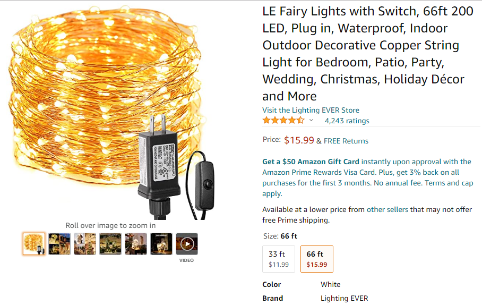Open the second product thumbnail
Viewport: 482px width, 305px height.
pyautogui.click(x=59, y=244)
